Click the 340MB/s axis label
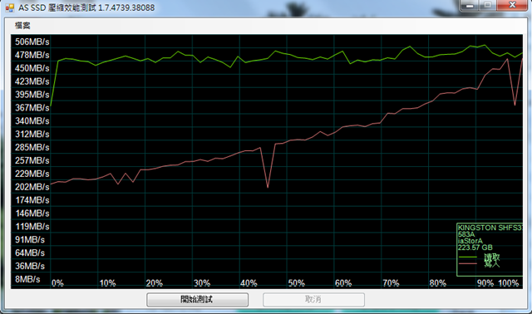The height and width of the screenshot is (314, 532). 32,121
